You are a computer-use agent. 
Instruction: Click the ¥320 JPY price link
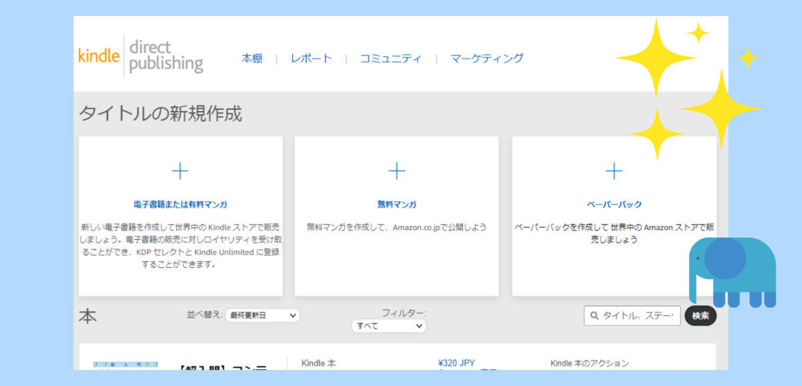click(x=456, y=363)
